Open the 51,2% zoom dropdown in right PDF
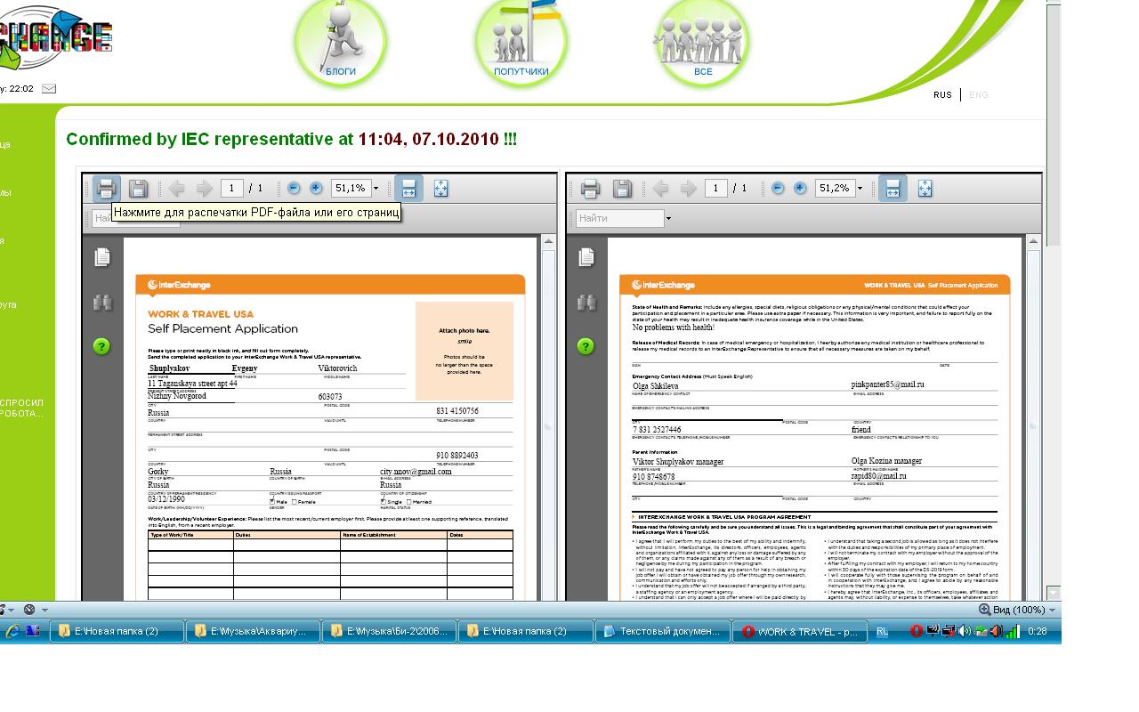 pyautogui.click(x=860, y=189)
